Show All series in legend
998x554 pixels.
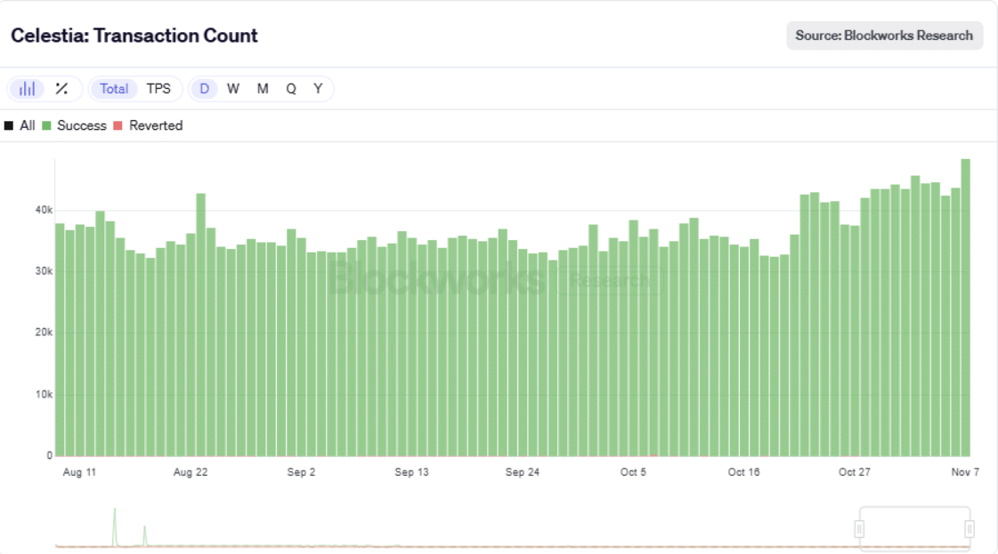(28, 125)
